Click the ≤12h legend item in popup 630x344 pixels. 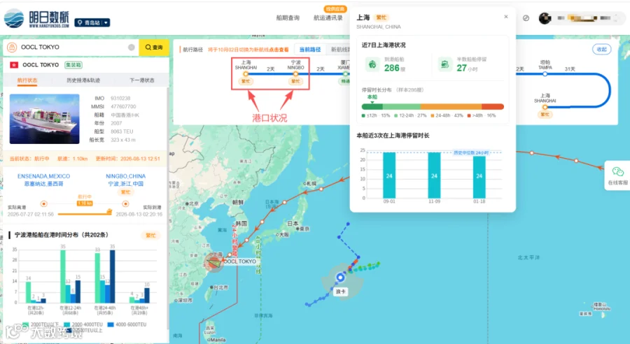pos(376,115)
